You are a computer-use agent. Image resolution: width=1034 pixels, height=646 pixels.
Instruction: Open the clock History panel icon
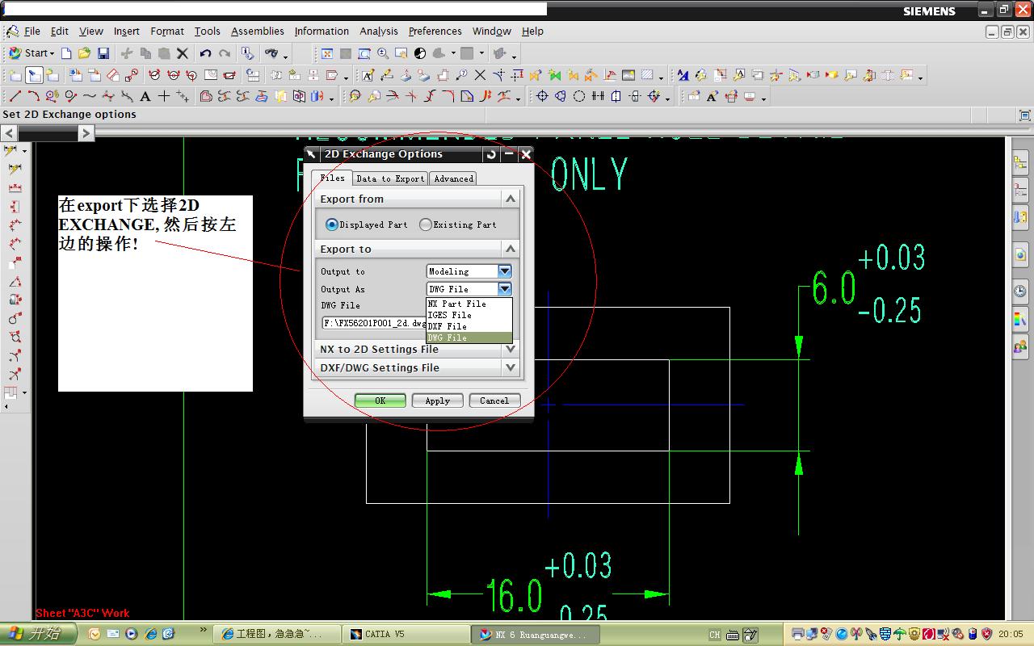[x=1020, y=291]
